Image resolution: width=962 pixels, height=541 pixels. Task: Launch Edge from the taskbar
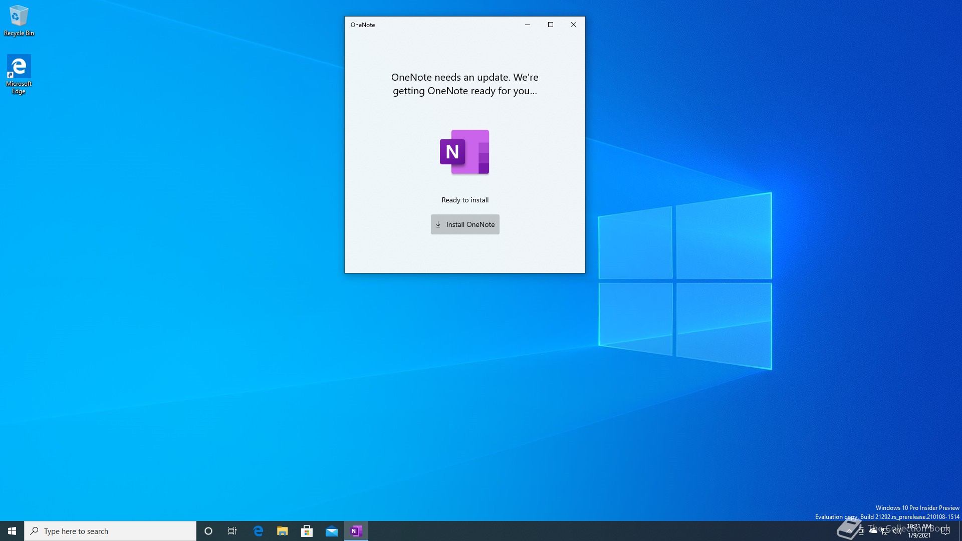tap(258, 531)
